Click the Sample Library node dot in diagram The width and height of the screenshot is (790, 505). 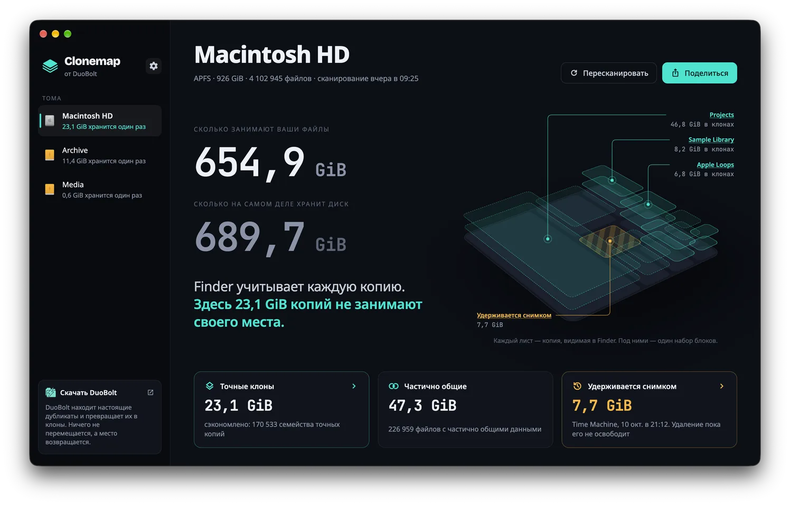pos(612,180)
